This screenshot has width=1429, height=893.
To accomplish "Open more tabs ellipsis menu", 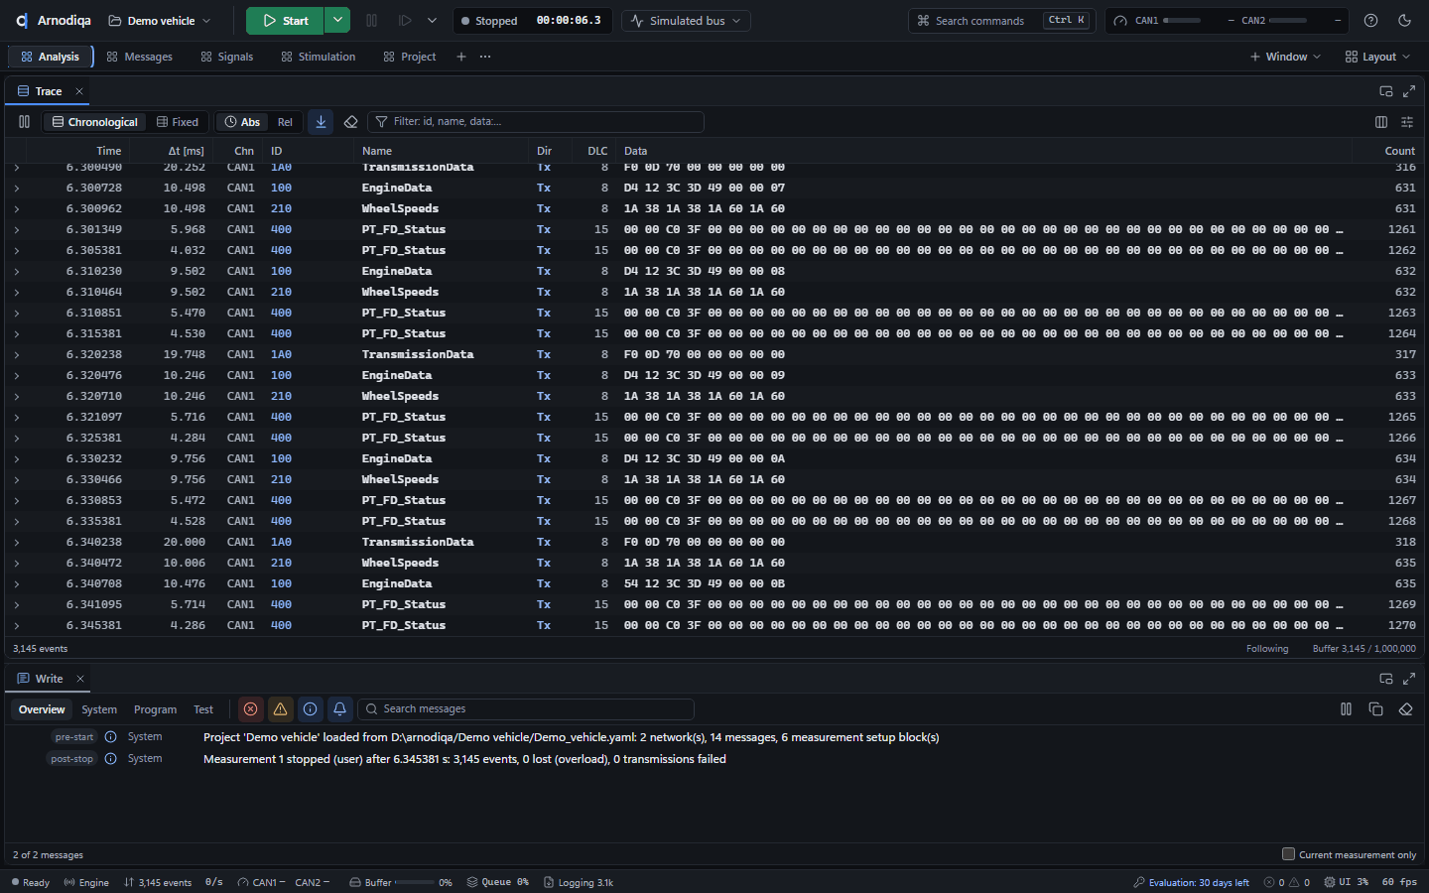I will (x=485, y=57).
